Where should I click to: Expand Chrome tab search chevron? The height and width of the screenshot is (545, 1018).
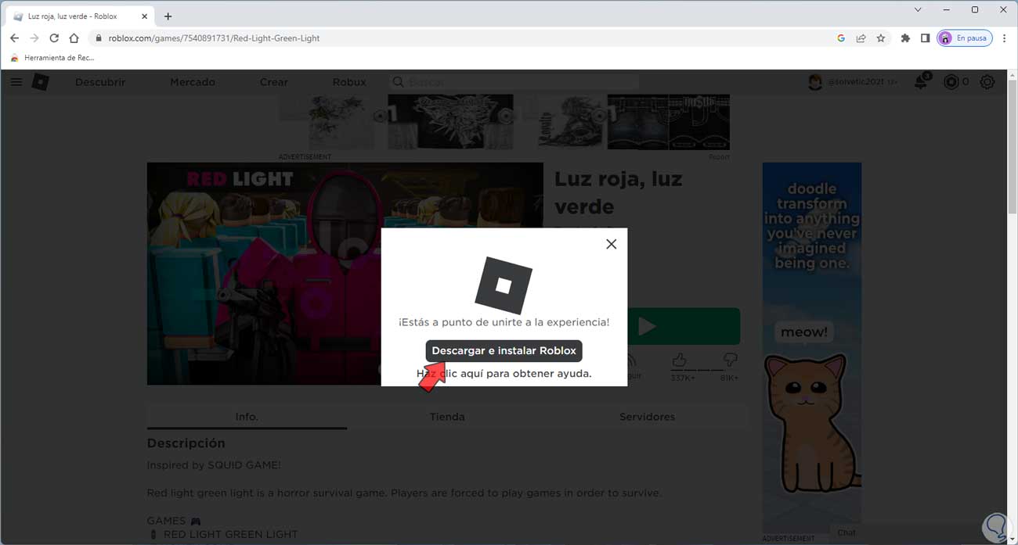918,9
